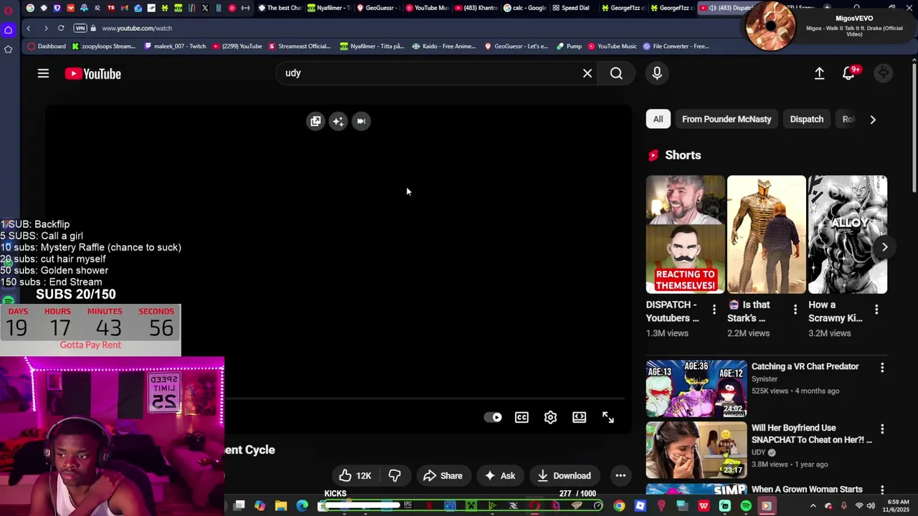
Task: Toggle the autoplay switch in the player
Action: tap(493, 417)
